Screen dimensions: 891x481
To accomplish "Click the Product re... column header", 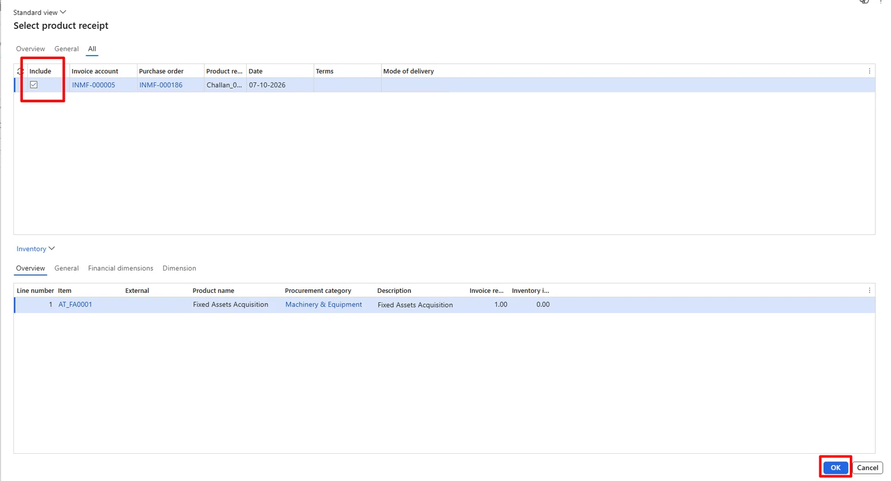I will (x=224, y=71).
